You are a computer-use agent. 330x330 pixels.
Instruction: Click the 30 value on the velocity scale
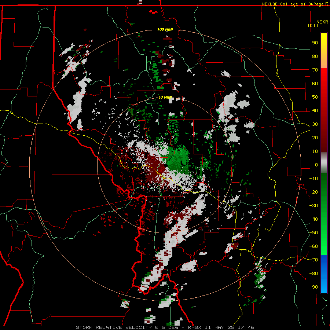coord(315,124)
